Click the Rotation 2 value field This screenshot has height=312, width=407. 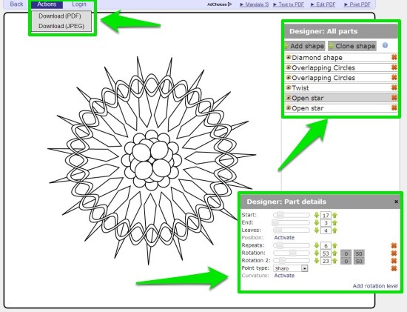pyautogui.click(x=326, y=261)
